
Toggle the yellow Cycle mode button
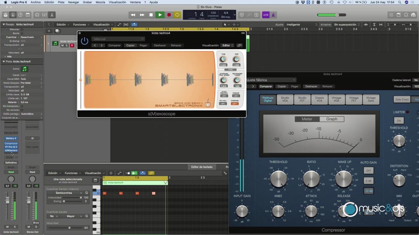point(177,15)
